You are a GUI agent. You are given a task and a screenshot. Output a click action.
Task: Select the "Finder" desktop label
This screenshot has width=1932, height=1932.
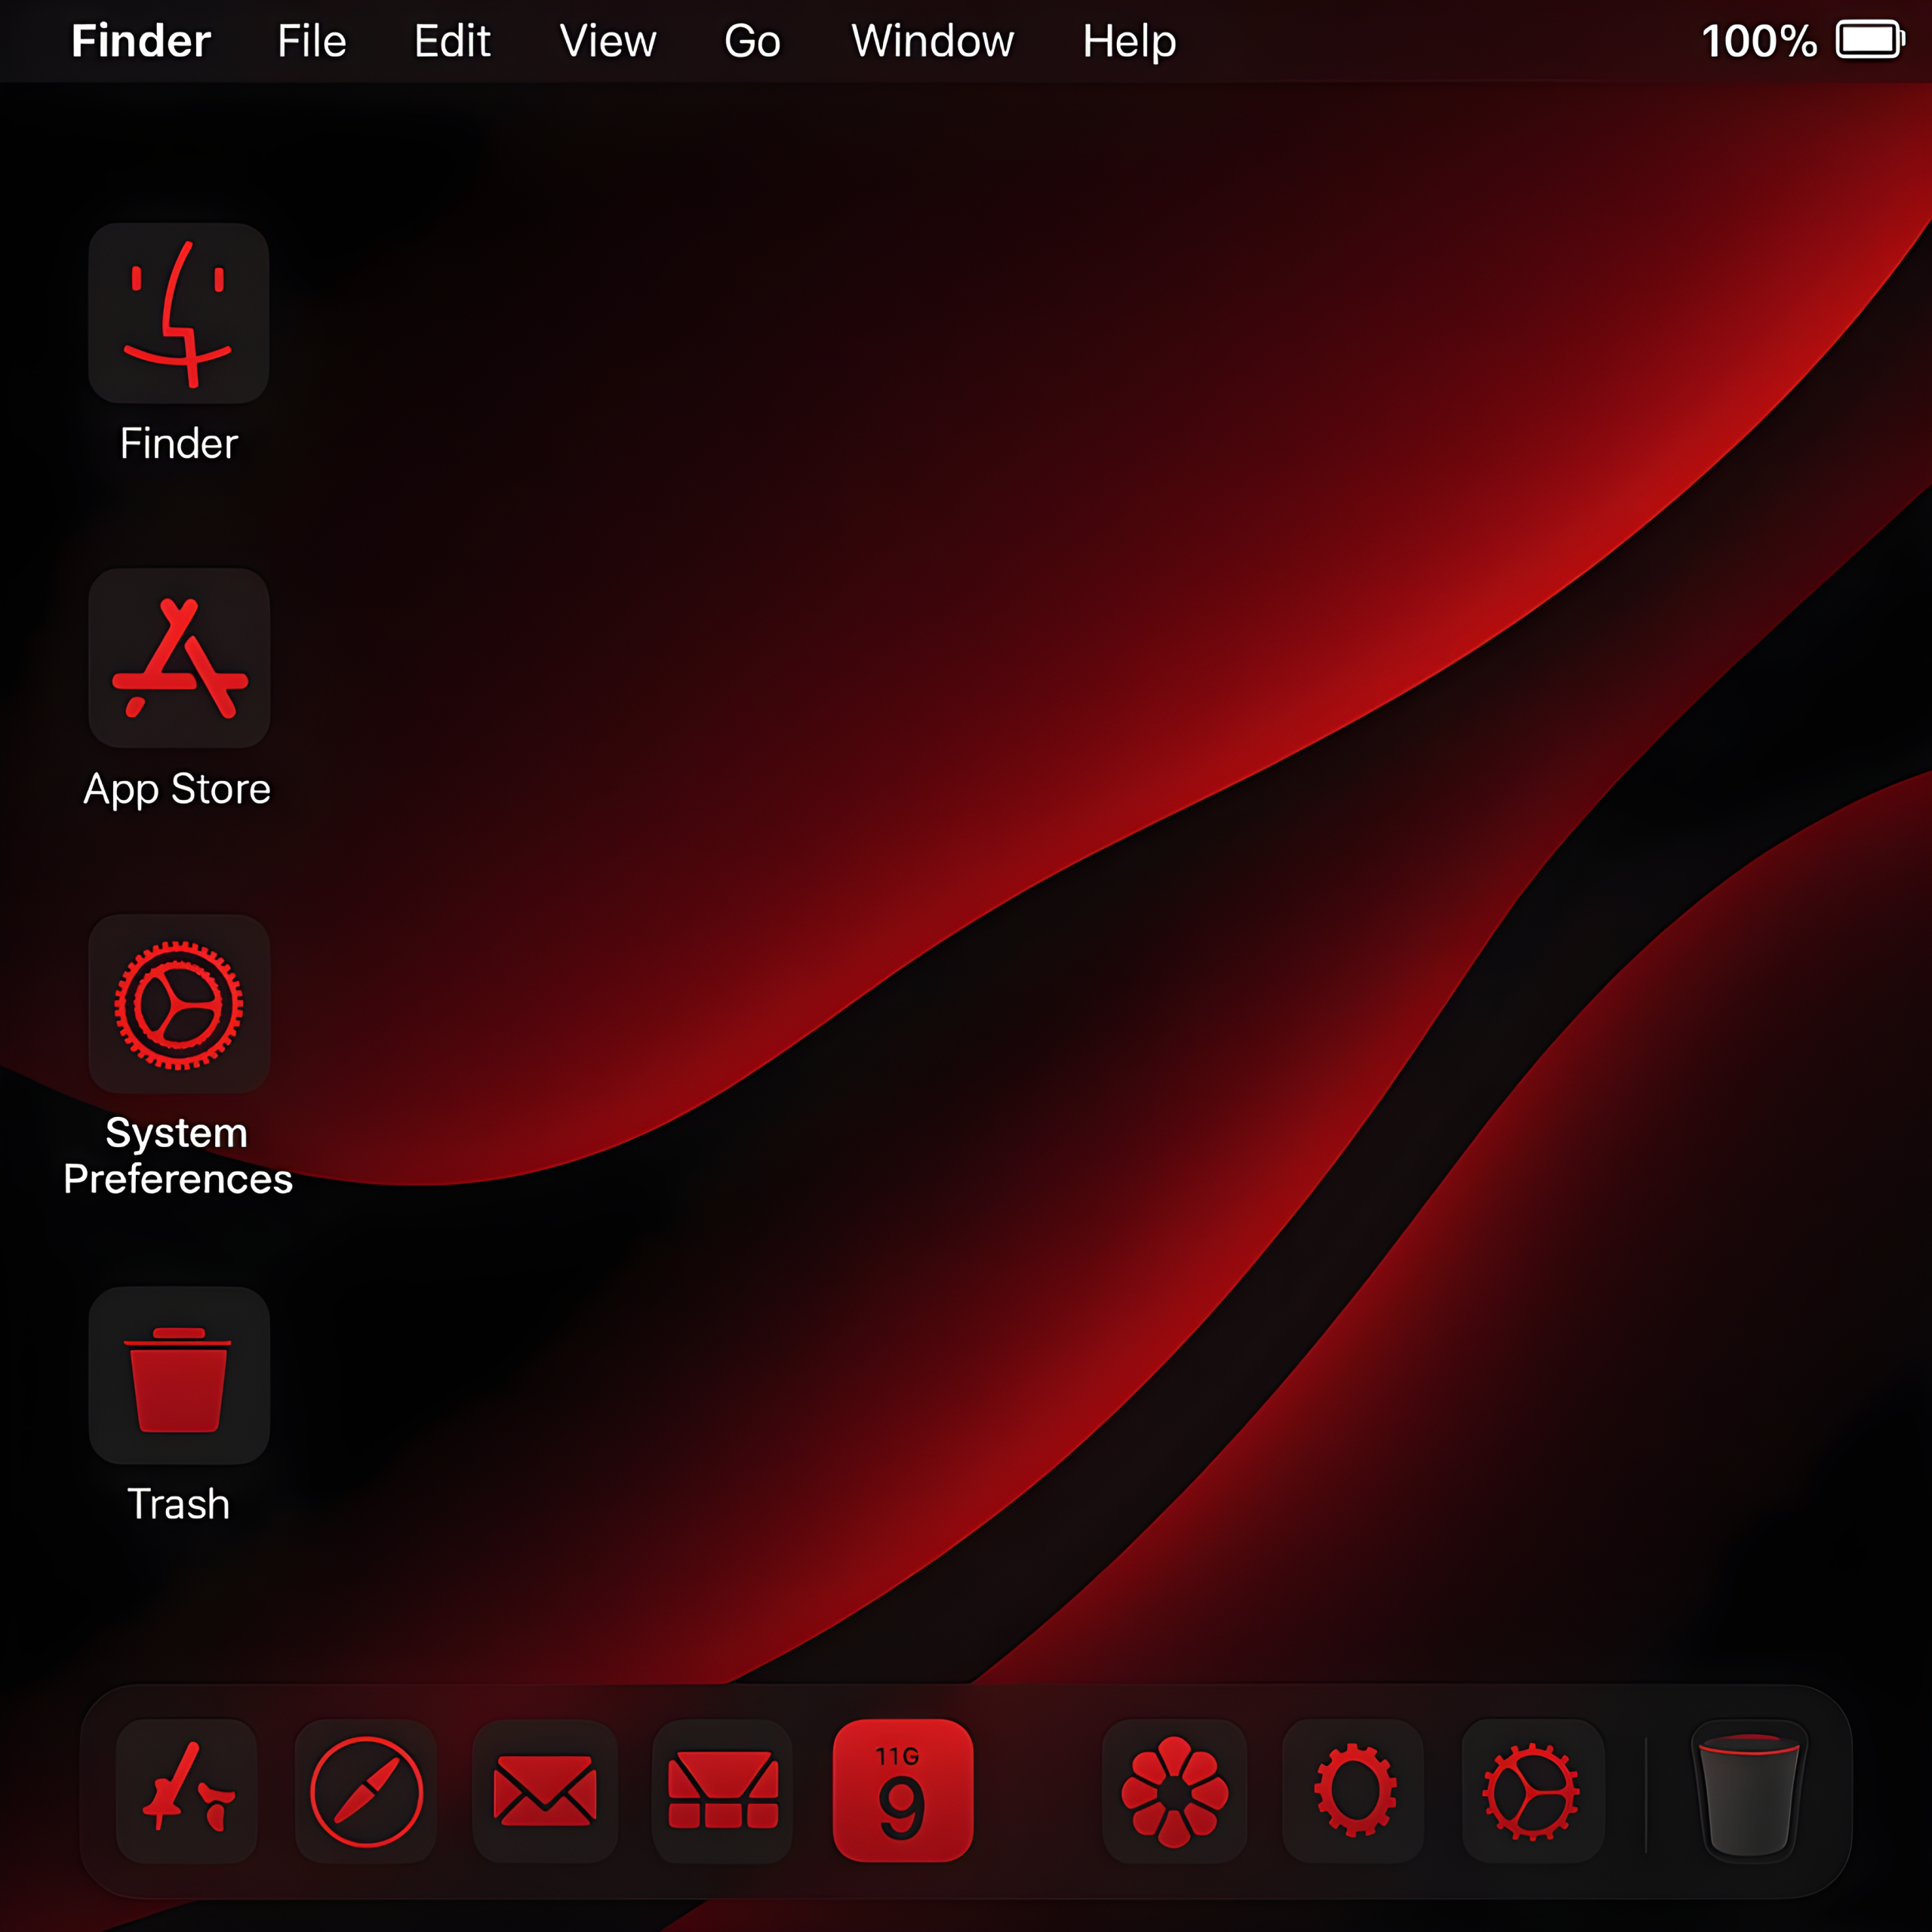coord(179,443)
